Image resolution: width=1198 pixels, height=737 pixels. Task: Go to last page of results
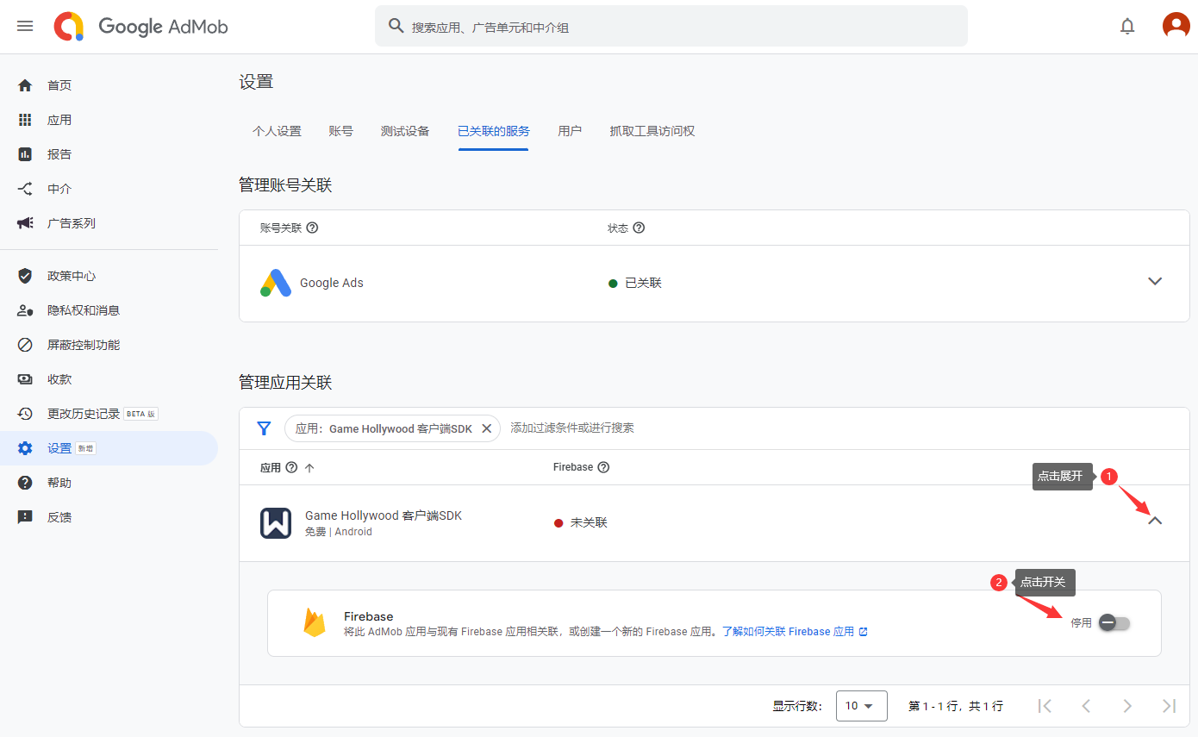1169,706
